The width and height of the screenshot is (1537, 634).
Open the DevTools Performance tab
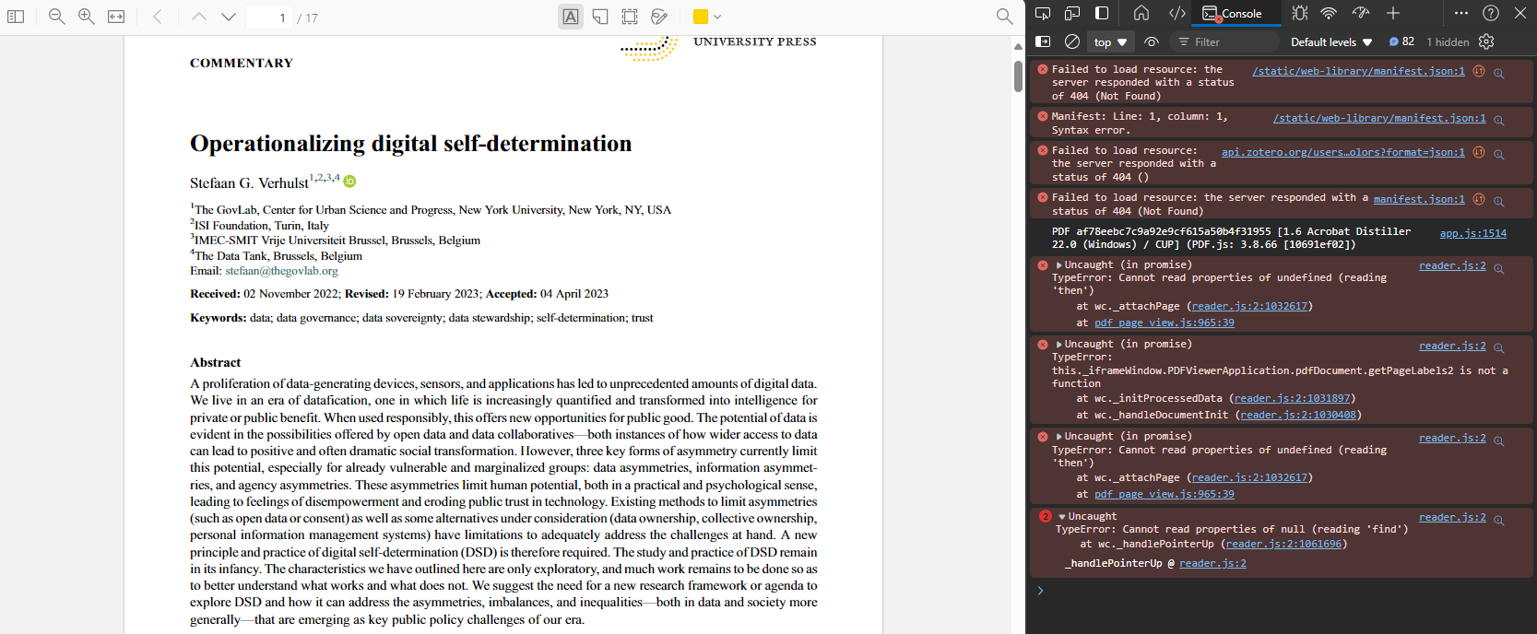1361,13
